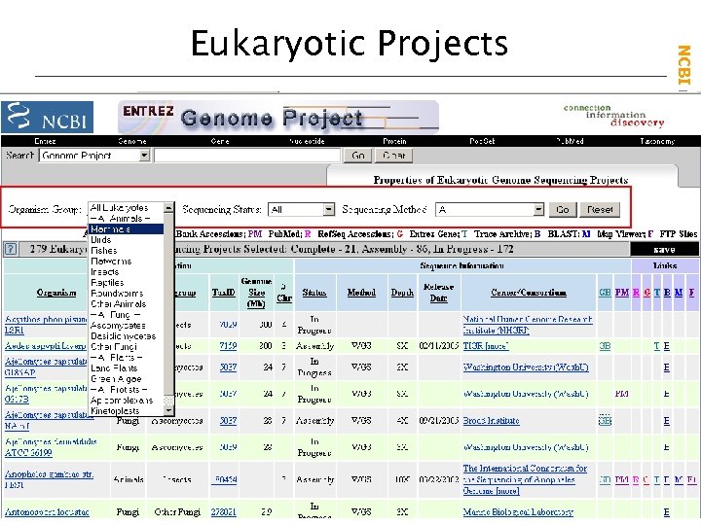Image resolution: width=701 pixels, height=525 pixels.
Task: Click the search Go button
Action: (x=358, y=156)
